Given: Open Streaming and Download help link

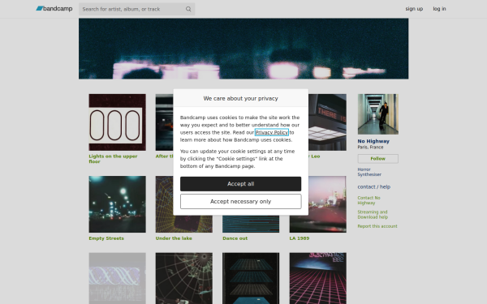Looking at the screenshot, I should point(373,215).
